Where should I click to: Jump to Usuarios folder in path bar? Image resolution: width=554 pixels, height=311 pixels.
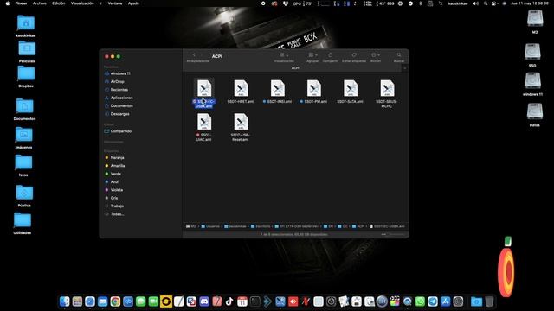click(x=210, y=226)
